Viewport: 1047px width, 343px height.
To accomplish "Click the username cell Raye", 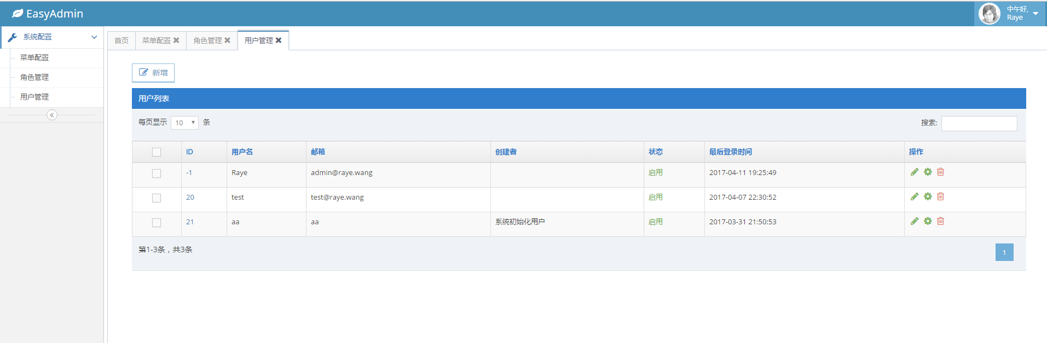I will pos(239,173).
